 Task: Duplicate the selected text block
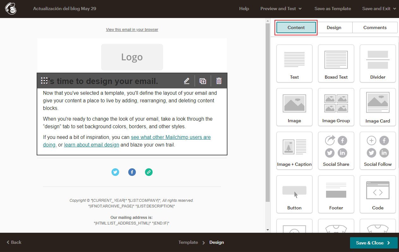[x=203, y=81]
